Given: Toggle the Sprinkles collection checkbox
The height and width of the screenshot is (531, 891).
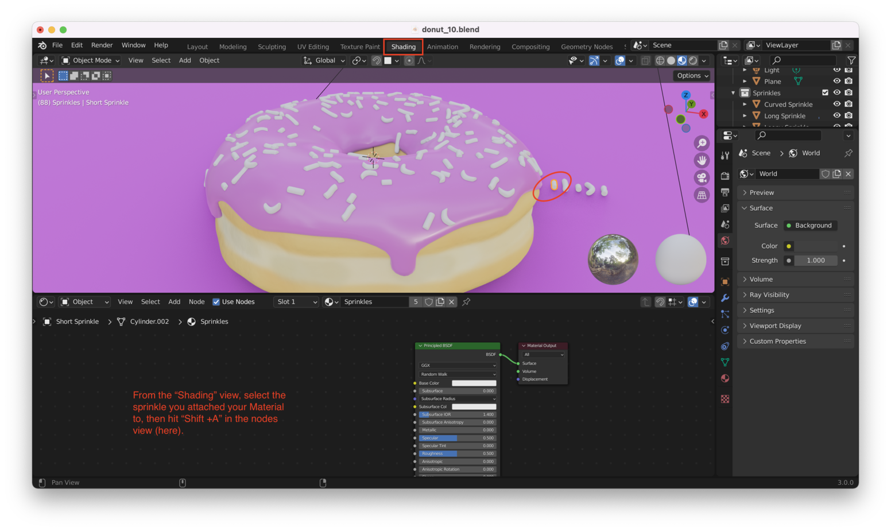Looking at the screenshot, I should [826, 92].
